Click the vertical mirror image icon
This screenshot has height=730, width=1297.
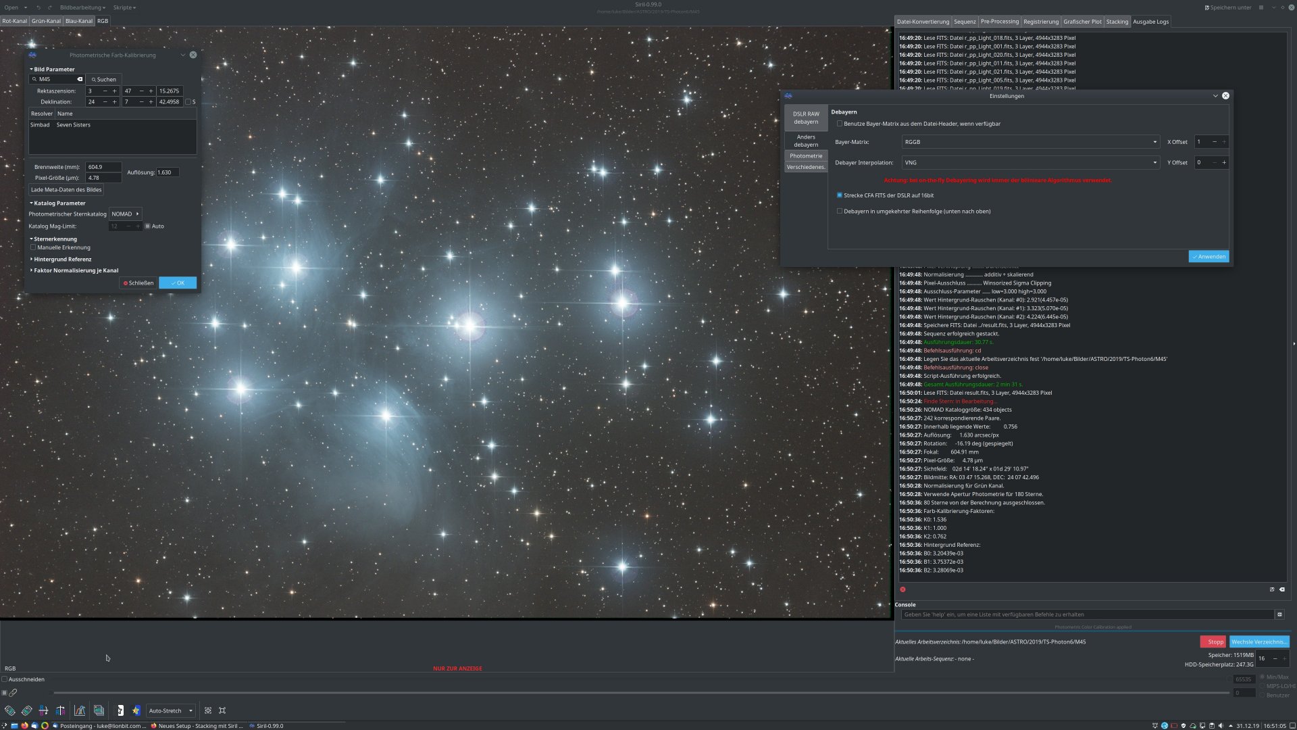(x=61, y=710)
